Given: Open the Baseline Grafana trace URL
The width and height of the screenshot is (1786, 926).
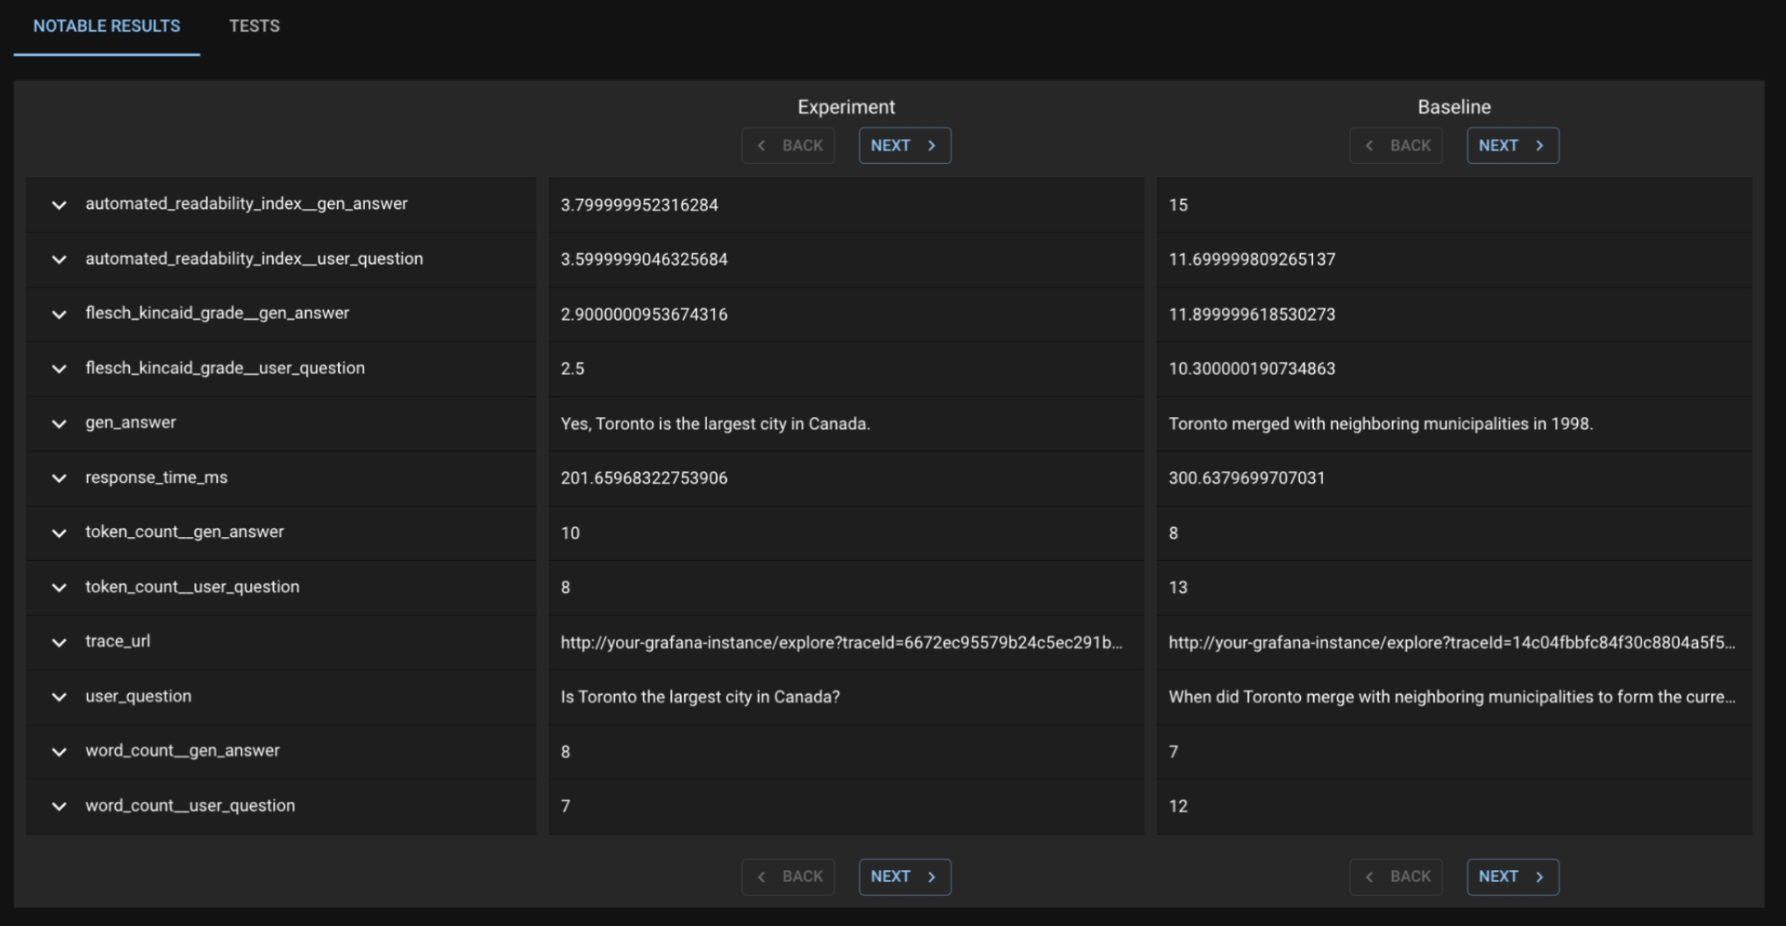Looking at the screenshot, I should pos(1451,642).
